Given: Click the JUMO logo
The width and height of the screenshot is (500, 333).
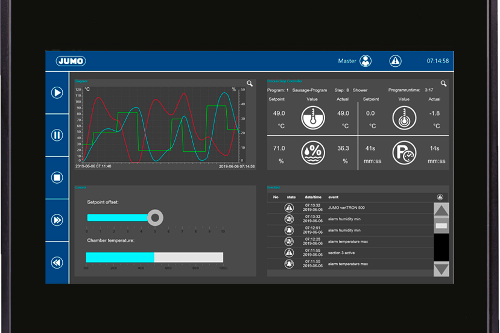Looking at the screenshot, I should (71, 61).
